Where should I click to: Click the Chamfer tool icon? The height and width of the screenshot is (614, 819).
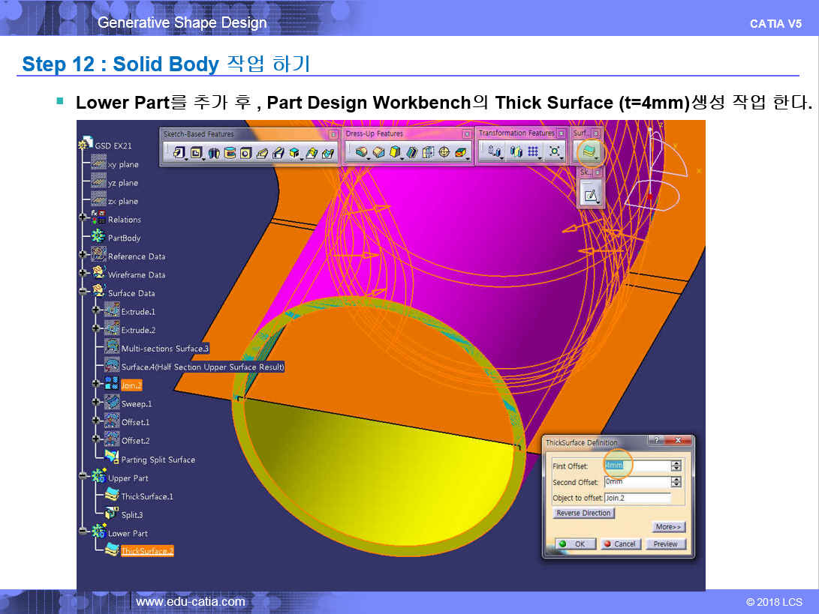tap(378, 152)
